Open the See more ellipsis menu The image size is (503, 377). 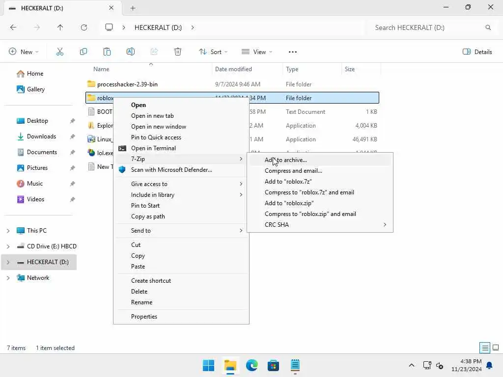point(293,52)
